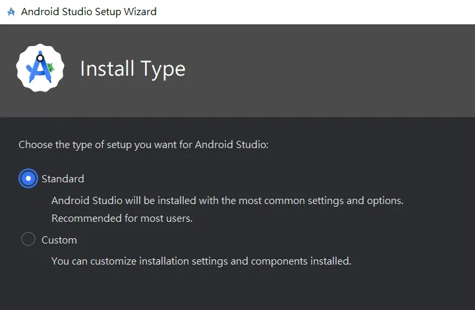475x310 pixels.
Task: Select the Standard radio button
Action: 28,178
